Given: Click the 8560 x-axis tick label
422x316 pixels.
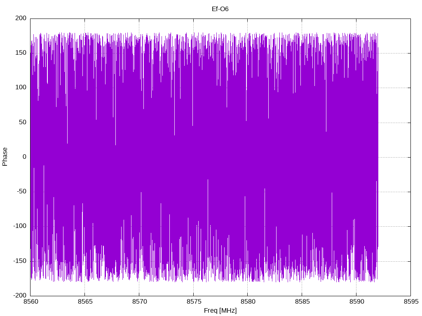Looking at the screenshot, I should (x=30, y=302).
